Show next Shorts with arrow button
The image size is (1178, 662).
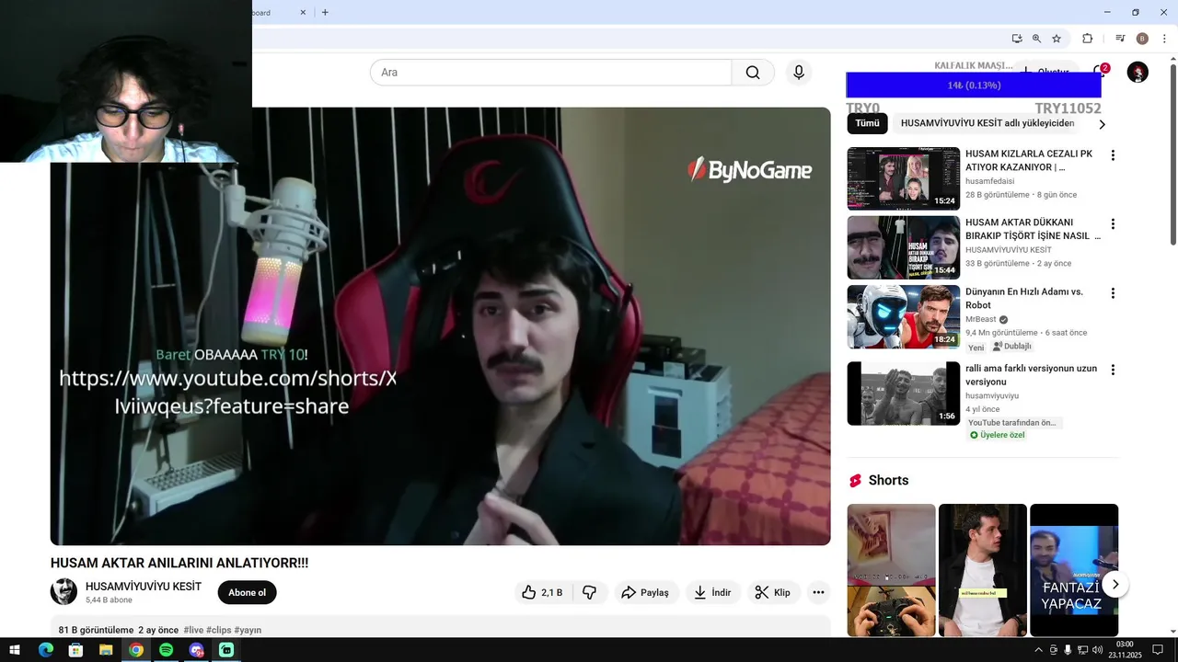tap(1115, 584)
